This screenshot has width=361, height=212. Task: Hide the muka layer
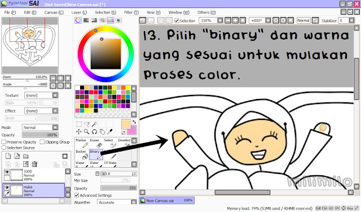pos(7,187)
